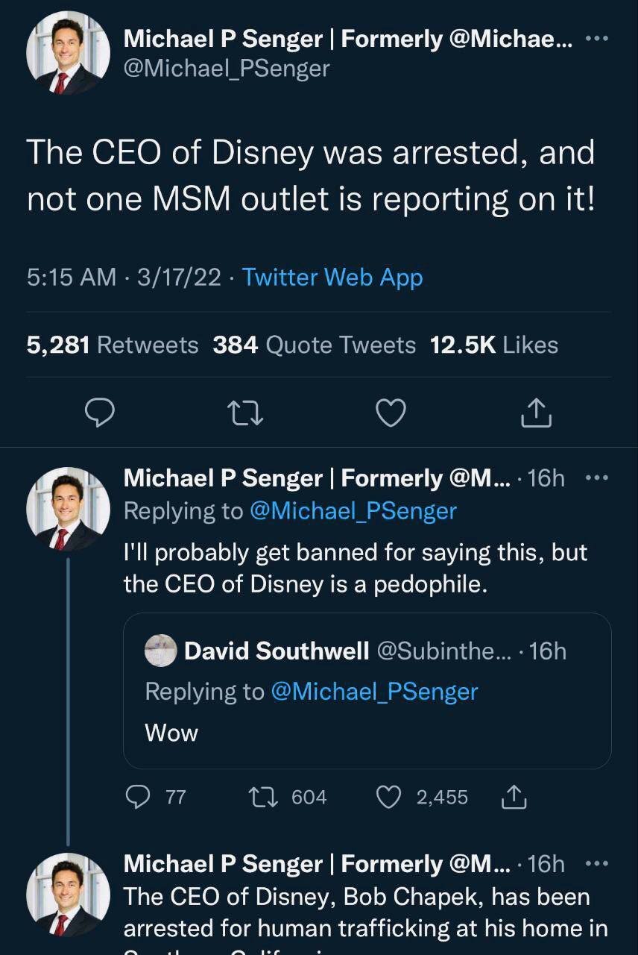Viewport: 638px width, 955px height.
Task: Open replies on the tweet with 77 comments
Action: pyautogui.click(x=156, y=797)
